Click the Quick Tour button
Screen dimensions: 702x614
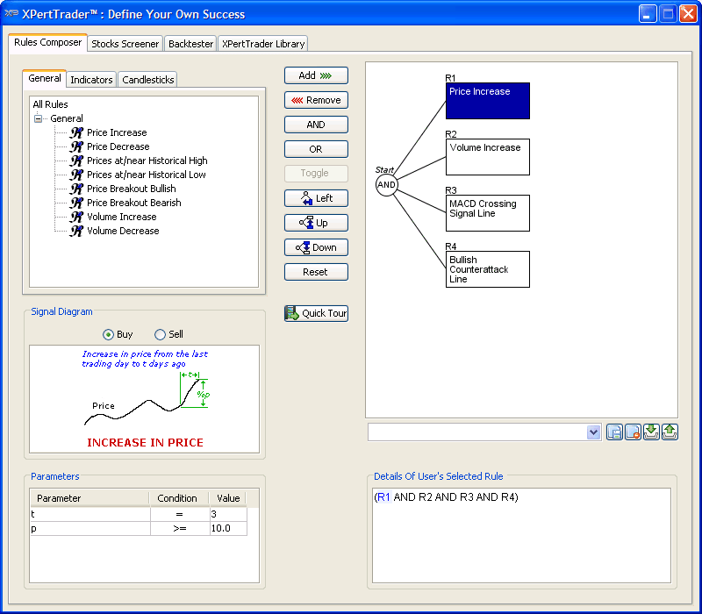[316, 313]
